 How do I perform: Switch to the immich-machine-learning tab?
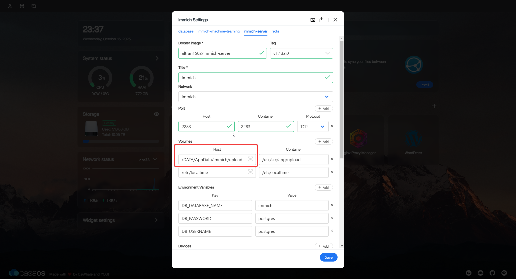[218, 31]
